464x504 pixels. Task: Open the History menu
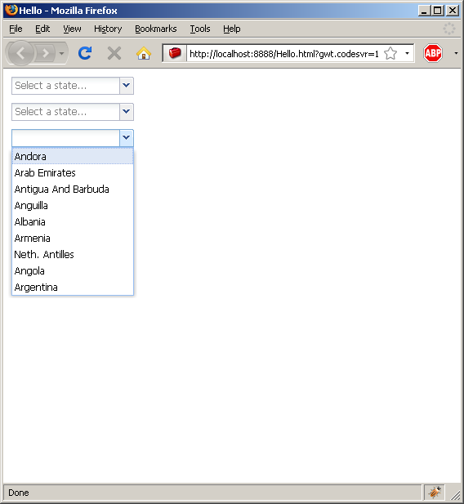[108, 29]
